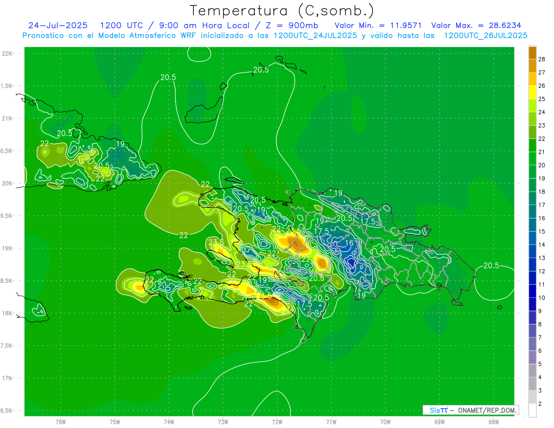Click the '1200UTC_26JUL2025' valid-until timestamp
554x428 pixels.
coord(486,36)
